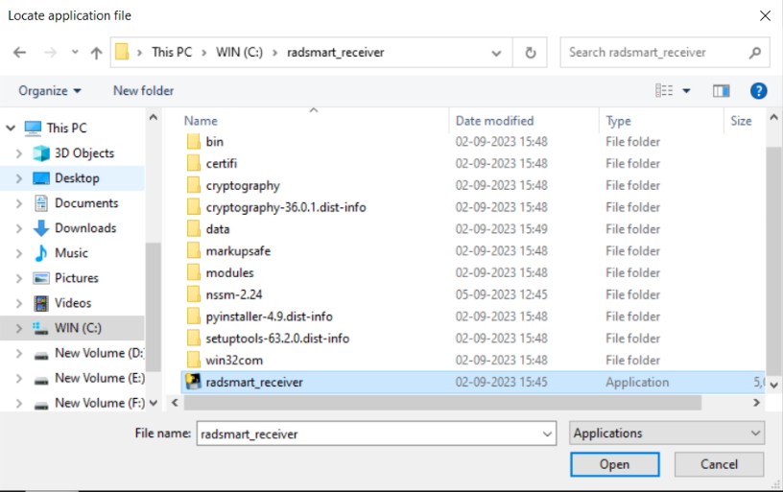Expand the Desktop node
783x492 pixels.
[x=18, y=178]
